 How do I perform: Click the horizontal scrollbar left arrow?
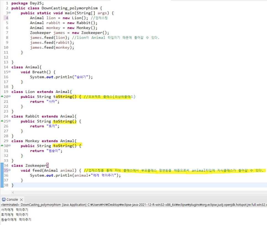[13, 192]
